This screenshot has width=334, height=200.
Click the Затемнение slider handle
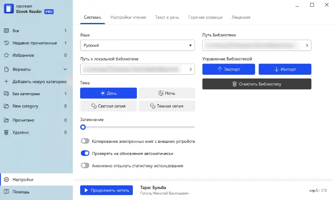[x=83, y=127]
